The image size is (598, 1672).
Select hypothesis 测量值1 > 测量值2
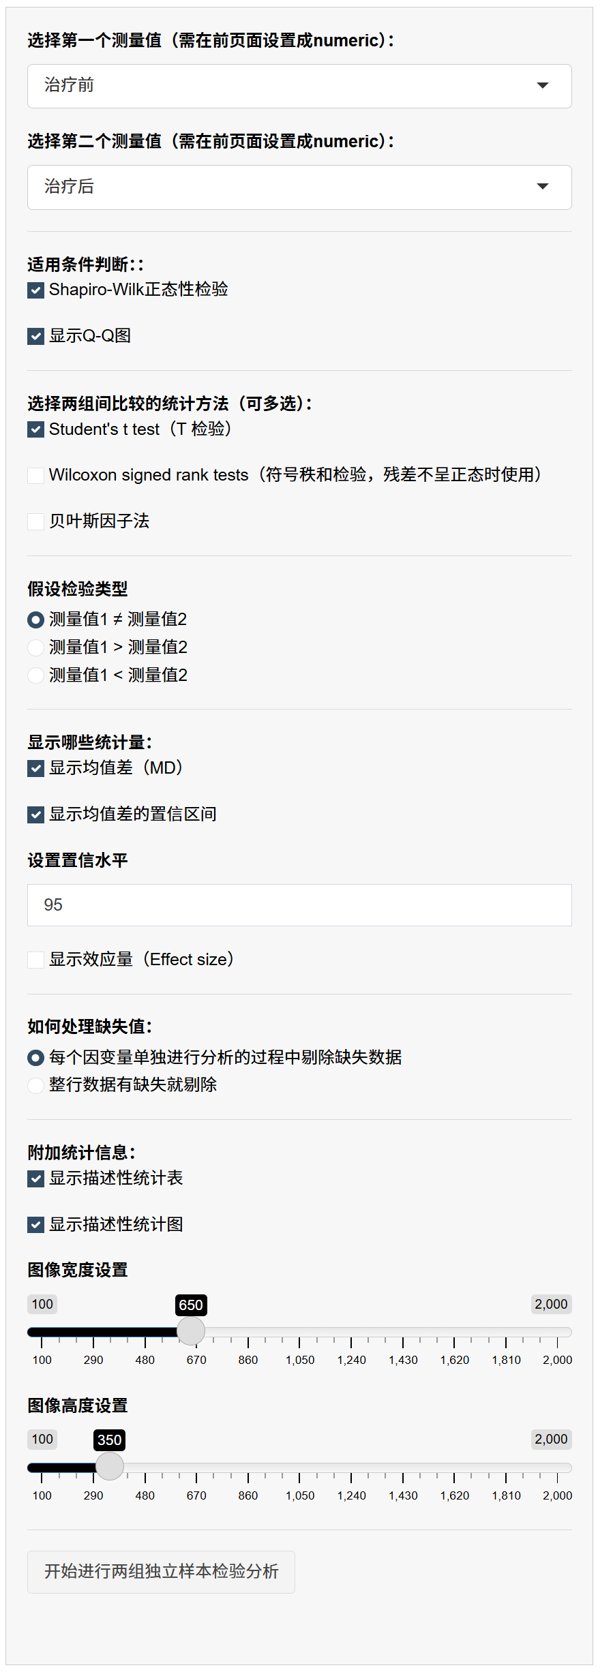coord(36,648)
